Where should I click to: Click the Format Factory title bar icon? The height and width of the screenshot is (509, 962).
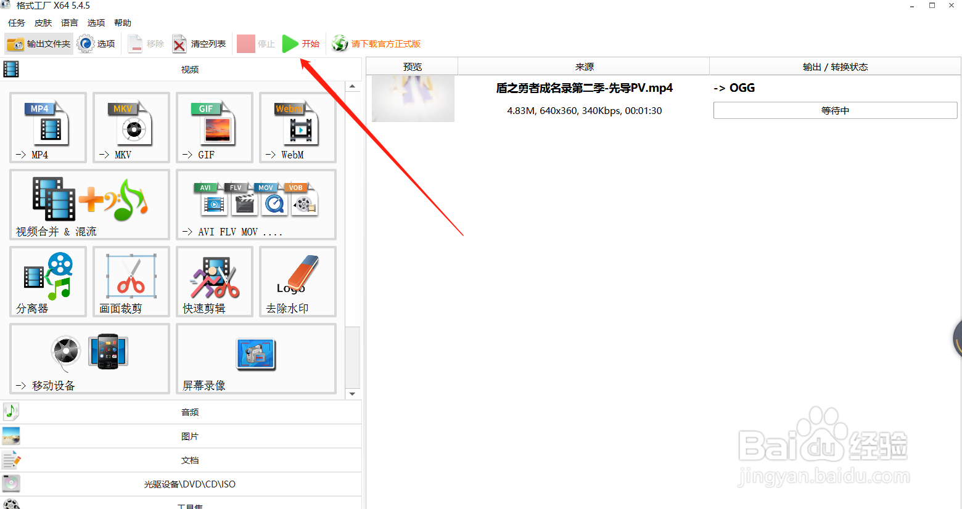[x=6, y=5]
